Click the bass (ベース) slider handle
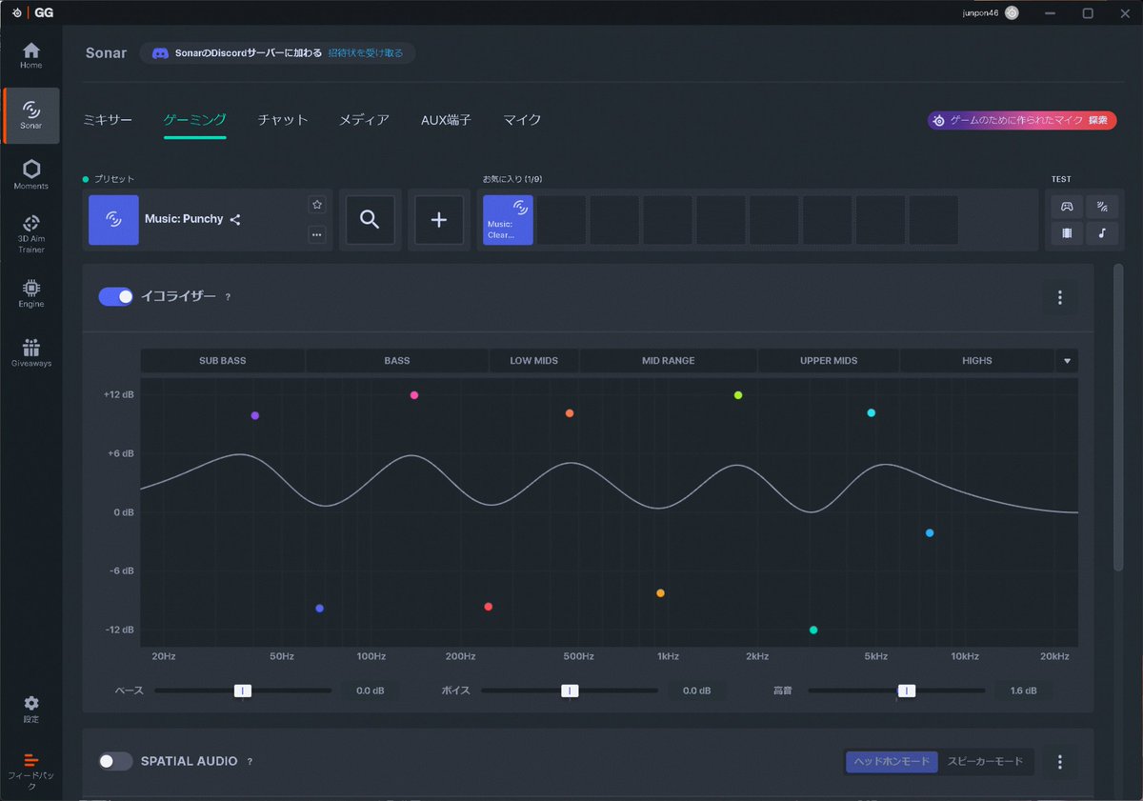Screen dimensions: 1143x801 (x=243, y=691)
